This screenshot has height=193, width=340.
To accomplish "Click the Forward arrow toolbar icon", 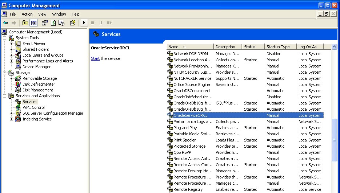I will tap(14, 23).
